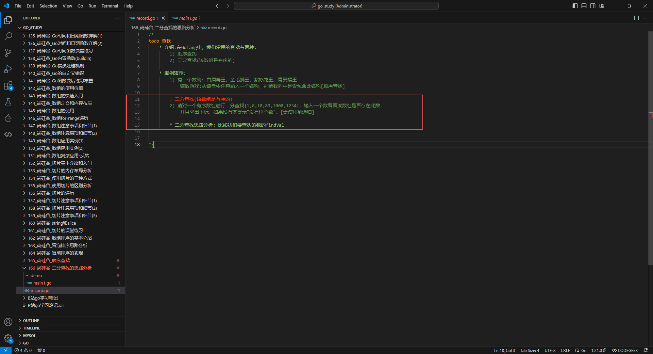This screenshot has height=354, width=653.
Task: Open the Source Control view
Action: tap(8, 53)
